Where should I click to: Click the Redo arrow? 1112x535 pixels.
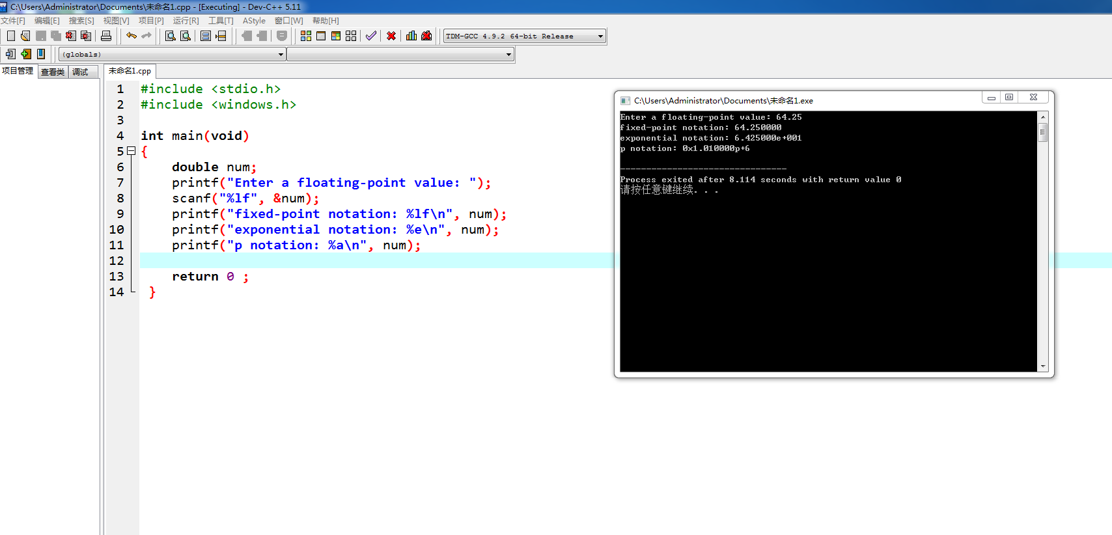pyautogui.click(x=146, y=36)
